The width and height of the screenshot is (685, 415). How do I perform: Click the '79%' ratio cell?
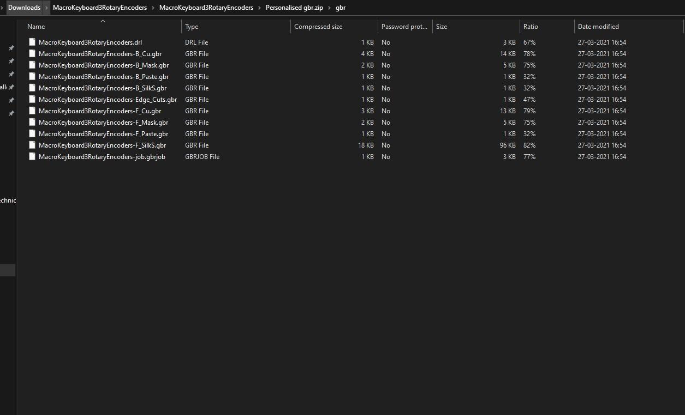(x=529, y=111)
